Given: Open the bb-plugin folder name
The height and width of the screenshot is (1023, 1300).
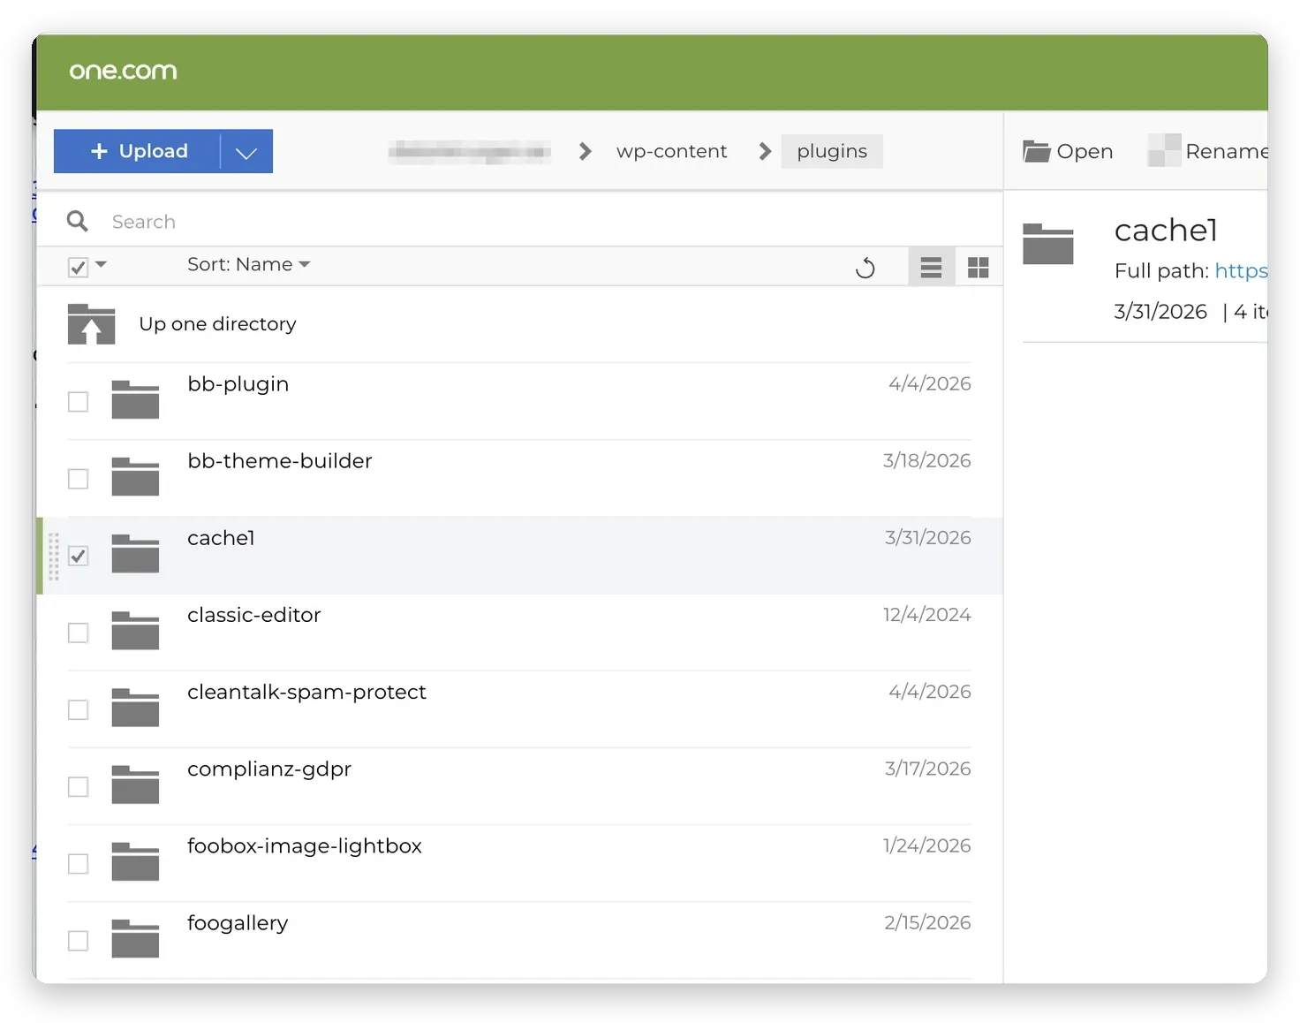Looking at the screenshot, I should pyautogui.click(x=238, y=384).
